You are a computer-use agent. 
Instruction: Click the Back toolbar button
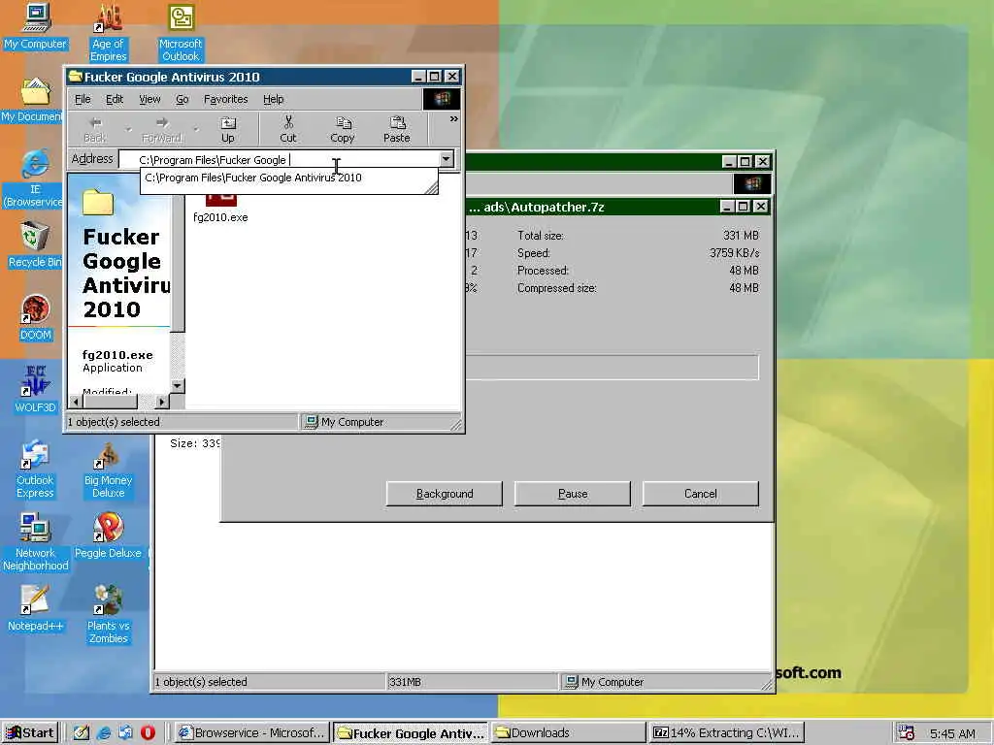click(95, 129)
